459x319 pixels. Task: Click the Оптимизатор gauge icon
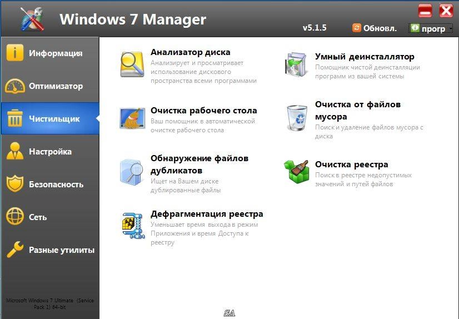click(14, 86)
